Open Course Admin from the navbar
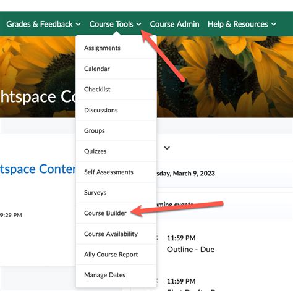This screenshot has height=291, width=293. click(174, 24)
